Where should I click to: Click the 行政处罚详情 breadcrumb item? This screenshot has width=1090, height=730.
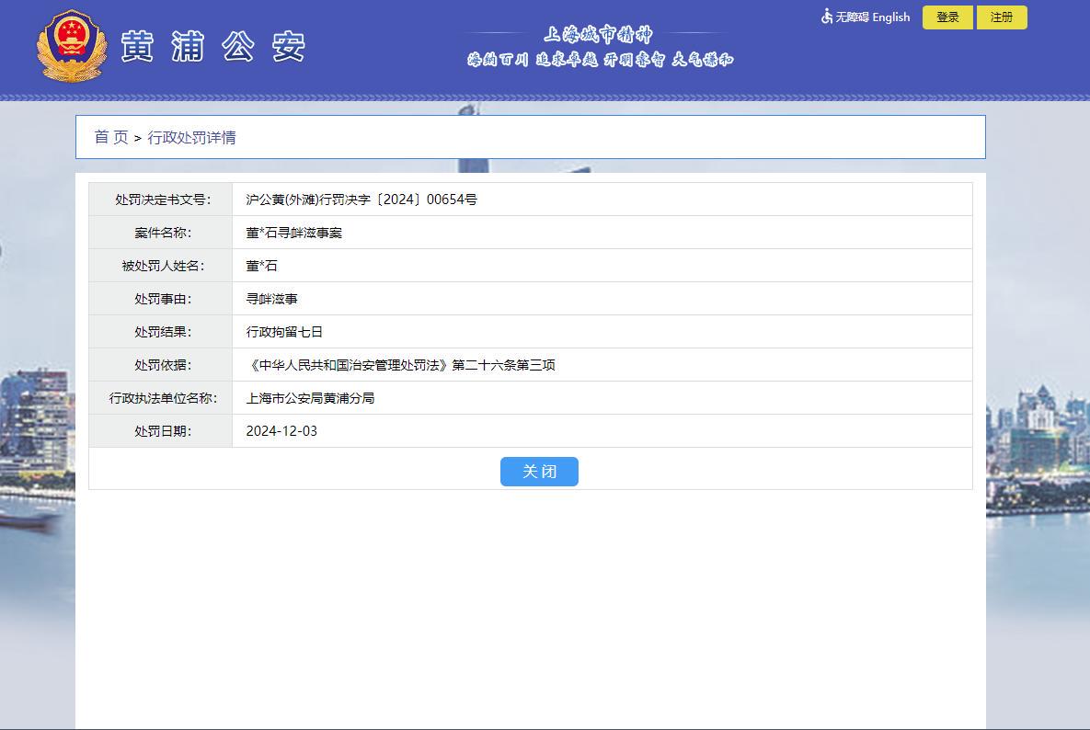[x=191, y=138]
